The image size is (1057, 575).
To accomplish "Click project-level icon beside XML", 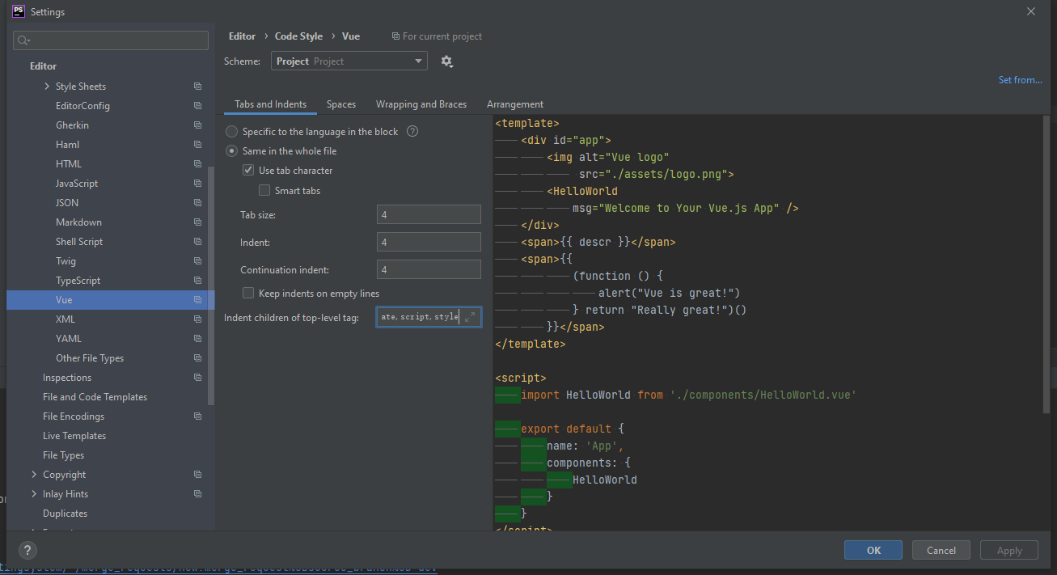I will tap(197, 319).
